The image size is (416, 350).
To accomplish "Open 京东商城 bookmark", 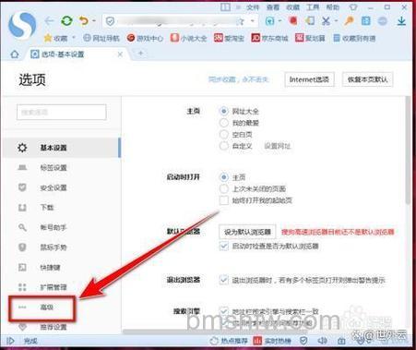I will pos(269,38).
